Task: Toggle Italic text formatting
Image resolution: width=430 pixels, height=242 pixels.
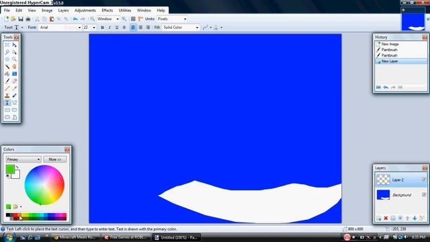Action: click(x=110, y=28)
